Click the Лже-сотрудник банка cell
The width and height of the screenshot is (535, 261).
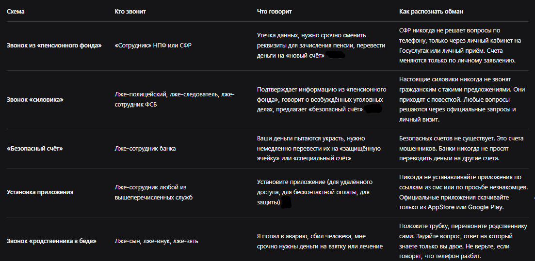(146, 149)
